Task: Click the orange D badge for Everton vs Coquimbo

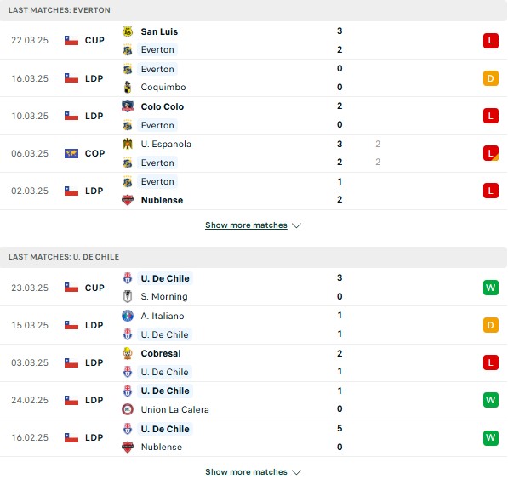Action: 490,78
